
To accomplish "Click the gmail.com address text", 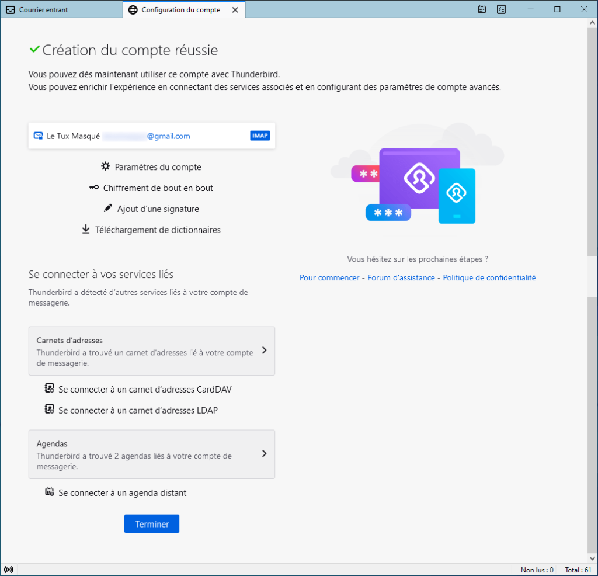I will (x=169, y=136).
